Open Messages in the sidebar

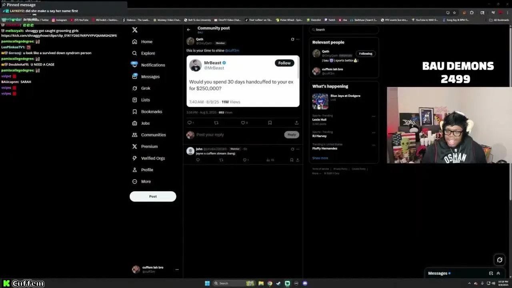(x=146, y=76)
